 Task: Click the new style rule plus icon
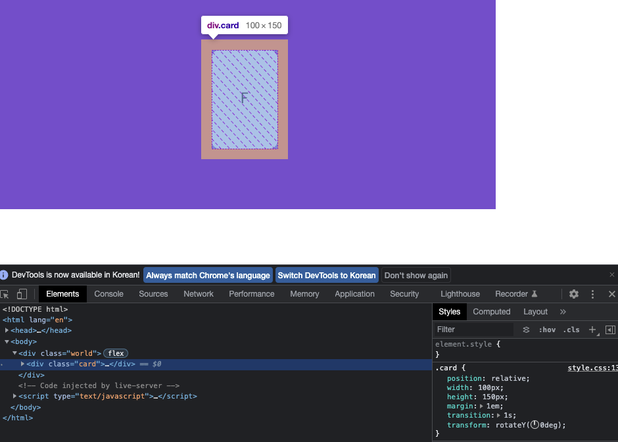tap(592, 330)
